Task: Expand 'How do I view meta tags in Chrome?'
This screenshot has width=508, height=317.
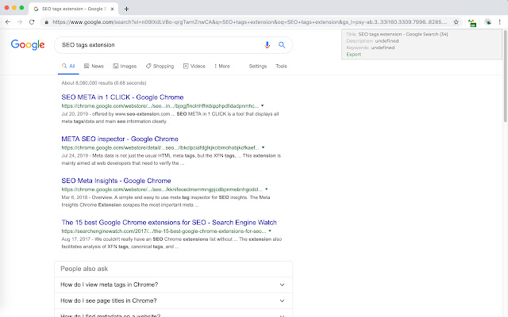Action: pos(173,285)
